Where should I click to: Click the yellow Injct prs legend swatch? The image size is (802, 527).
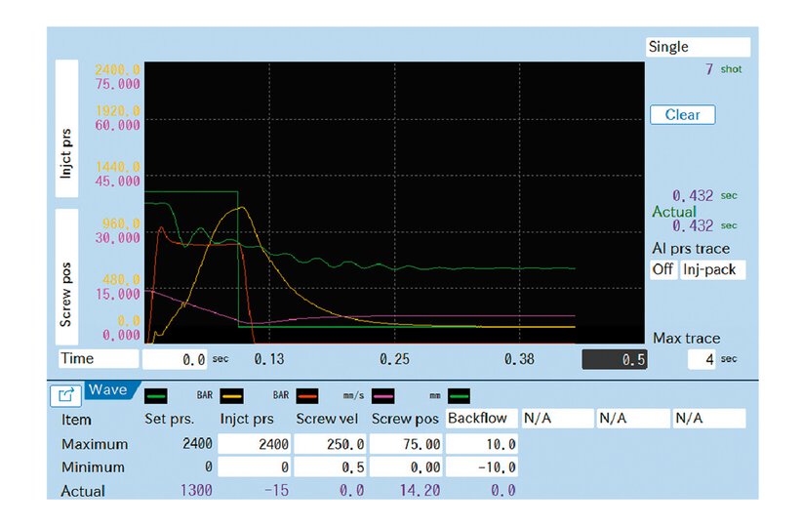[x=232, y=396]
